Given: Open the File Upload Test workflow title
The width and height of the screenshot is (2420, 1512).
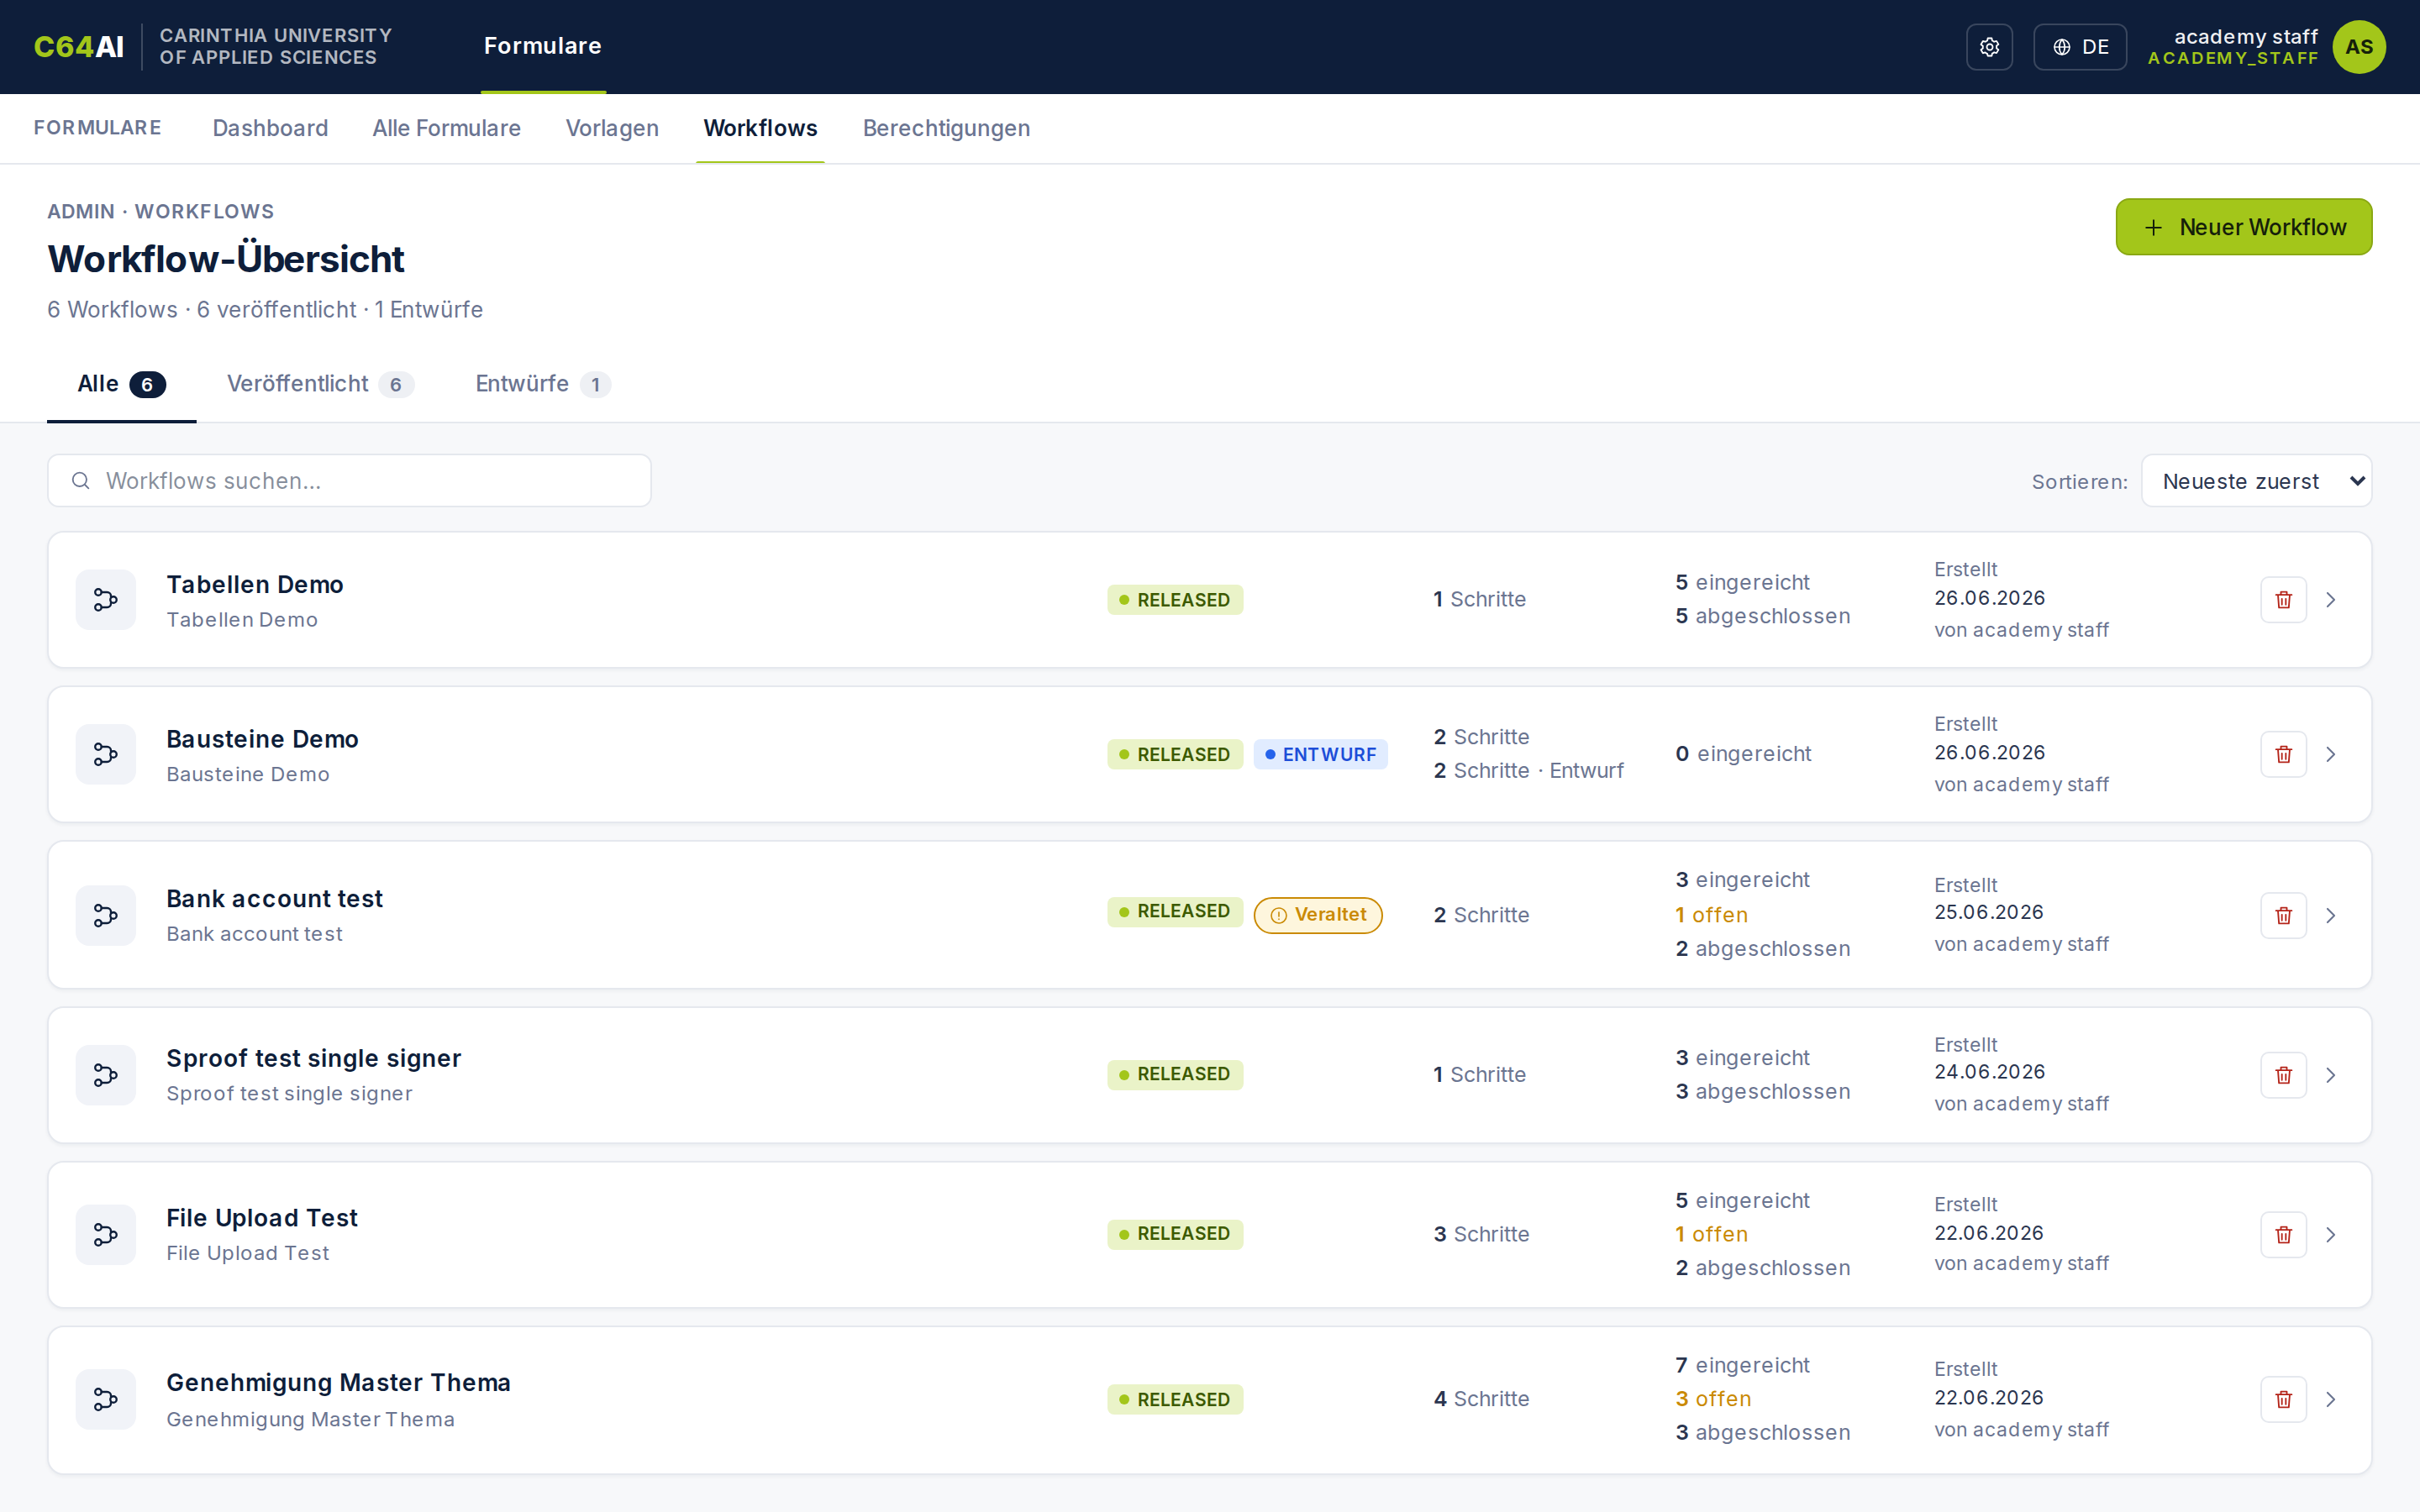Looking at the screenshot, I should pos(262,1218).
